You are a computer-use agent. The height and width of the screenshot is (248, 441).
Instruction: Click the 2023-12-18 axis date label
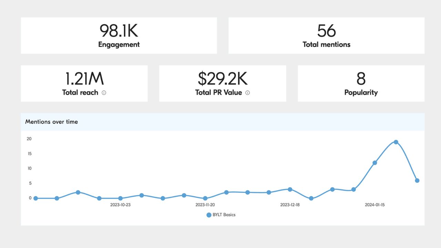pyautogui.click(x=290, y=205)
